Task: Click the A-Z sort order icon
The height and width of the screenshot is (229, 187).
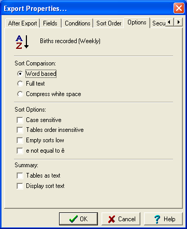Action: coord(22,42)
